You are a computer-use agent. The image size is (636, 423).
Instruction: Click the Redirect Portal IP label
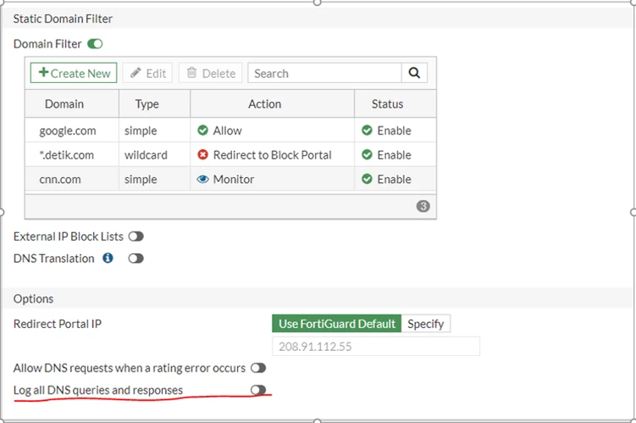click(x=58, y=324)
